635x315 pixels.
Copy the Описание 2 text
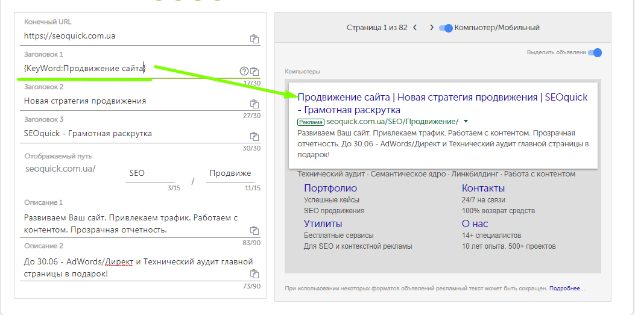click(254, 274)
